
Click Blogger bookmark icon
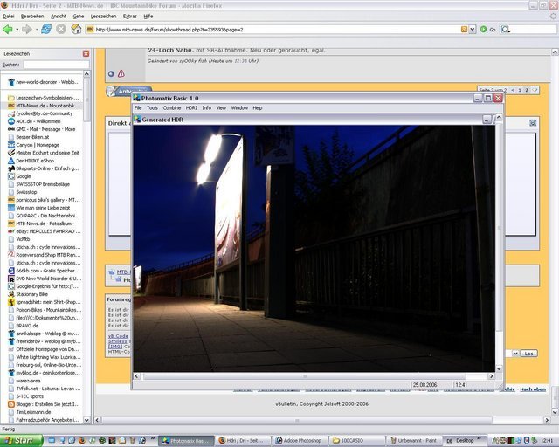point(11,404)
